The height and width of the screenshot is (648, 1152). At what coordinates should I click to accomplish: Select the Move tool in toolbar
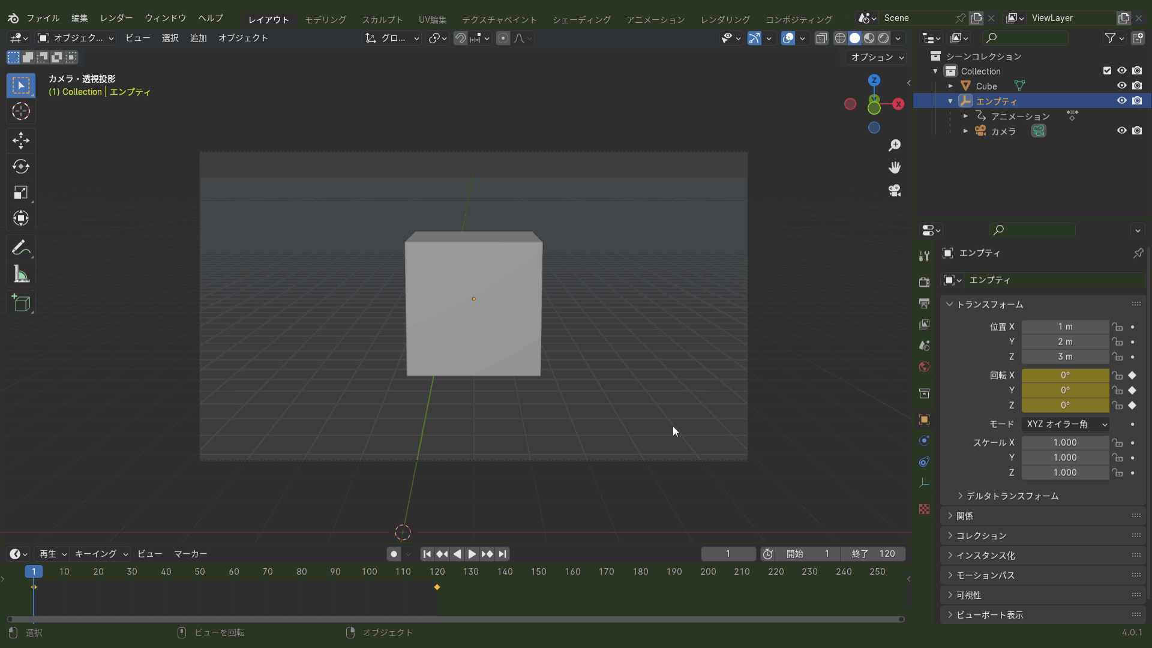click(x=21, y=140)
